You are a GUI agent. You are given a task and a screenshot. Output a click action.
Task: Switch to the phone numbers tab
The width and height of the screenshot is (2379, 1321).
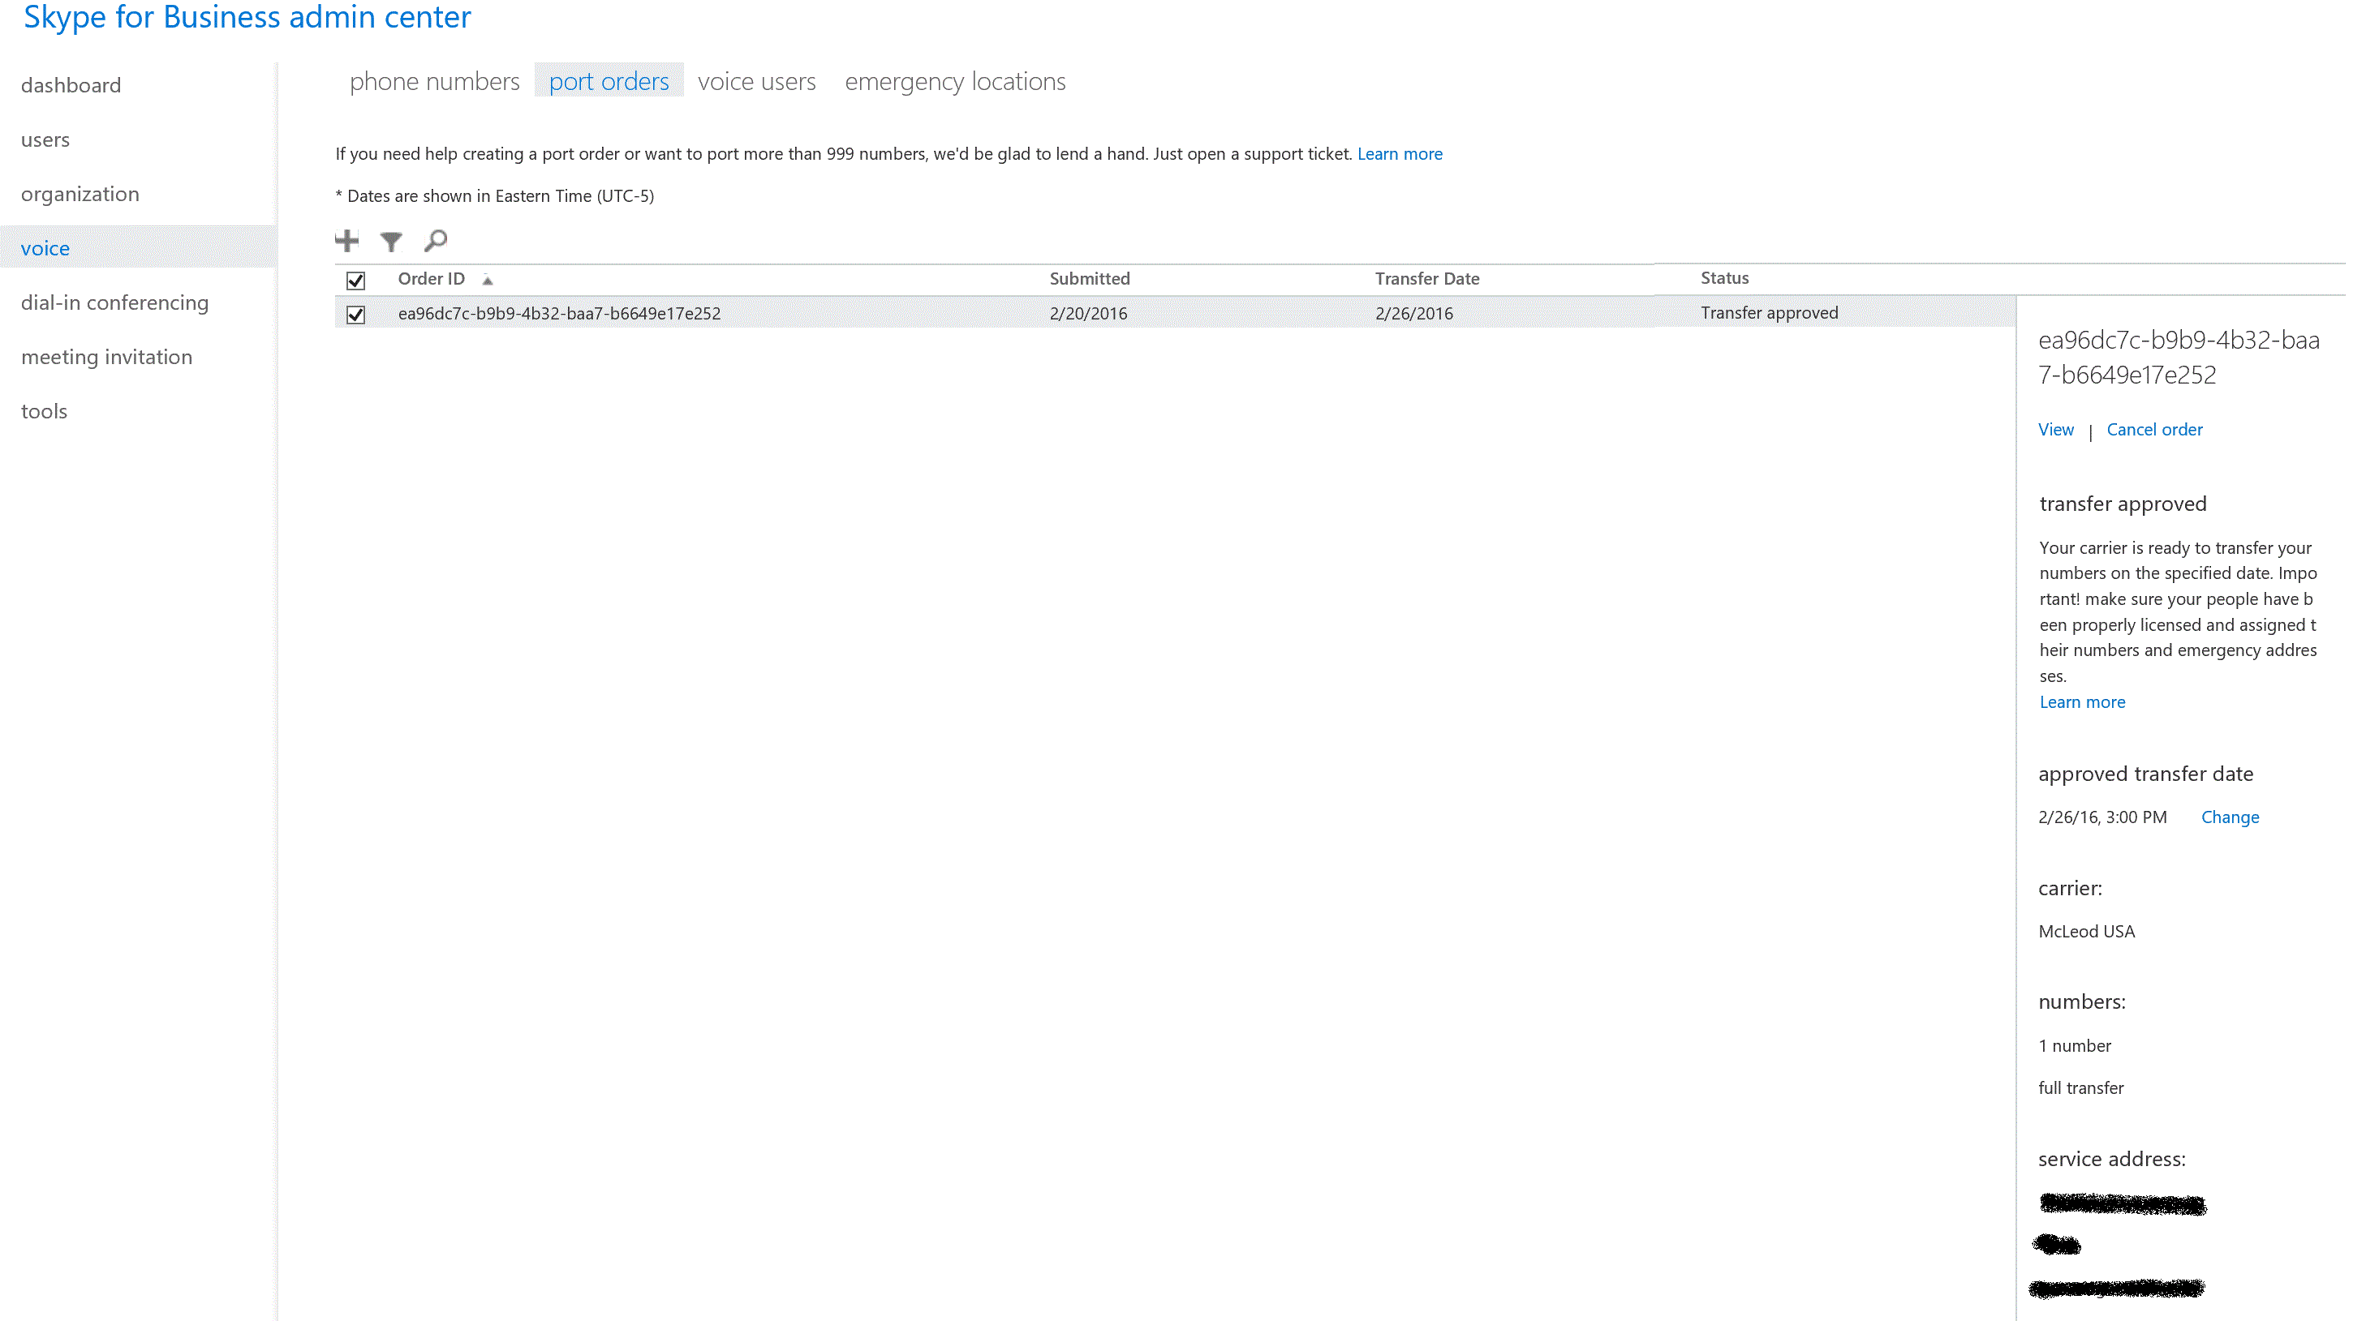[x=434, y=79]
